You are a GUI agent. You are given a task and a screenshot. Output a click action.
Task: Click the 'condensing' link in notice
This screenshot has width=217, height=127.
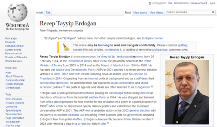(x=112, y=50)
